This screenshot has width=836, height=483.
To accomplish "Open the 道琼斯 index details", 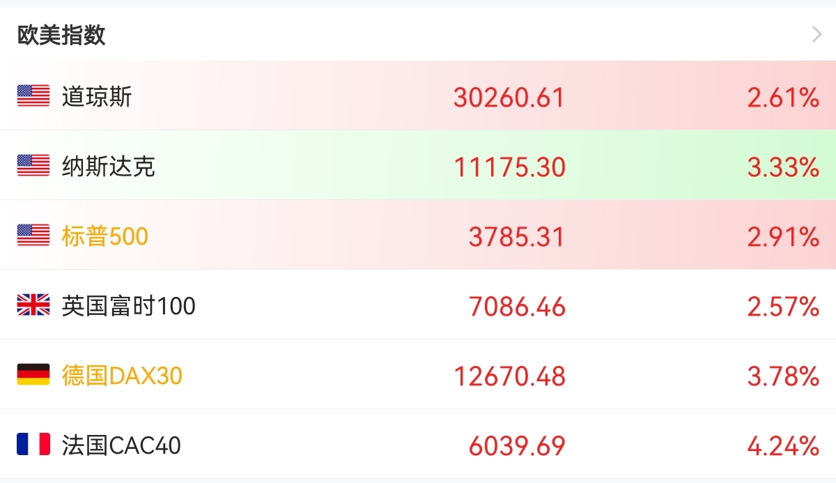I will coord(96,96).
